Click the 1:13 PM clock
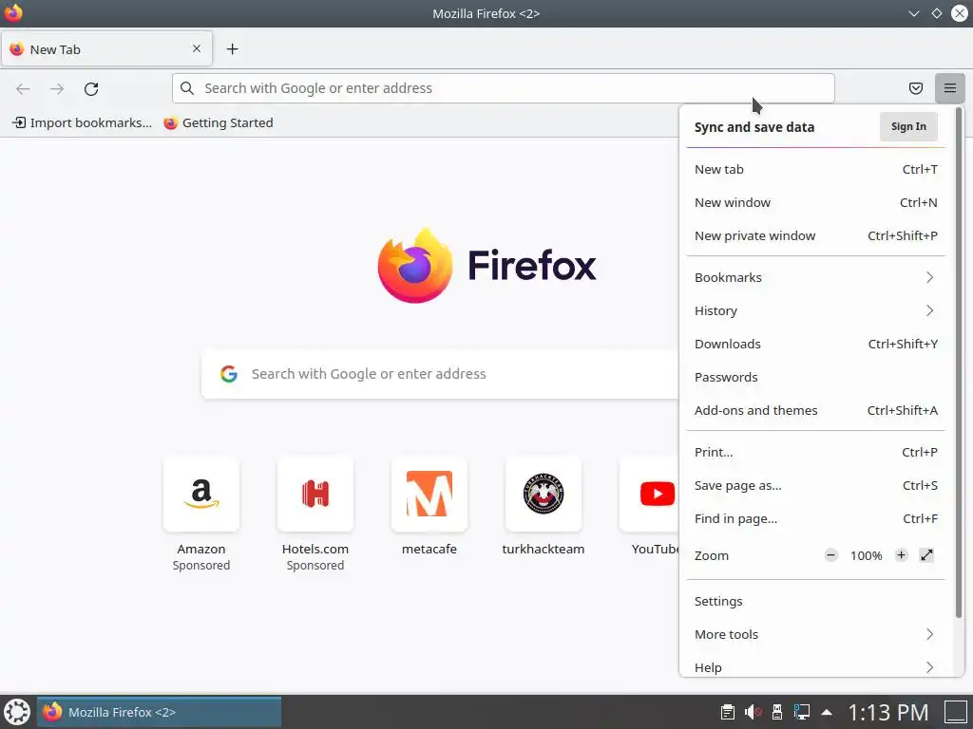 pyautogui.click(x=888, y=712)
